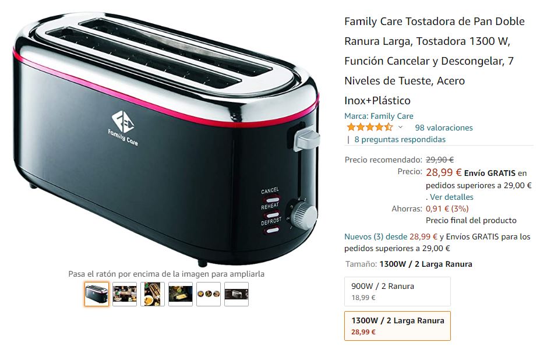View the sixth dark toaster thumbnail
The width and height of the screenshot is (540, 346).
coord(237,294)
